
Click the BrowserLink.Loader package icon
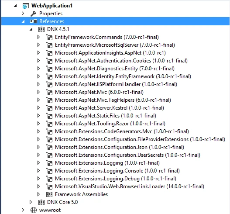49,186
